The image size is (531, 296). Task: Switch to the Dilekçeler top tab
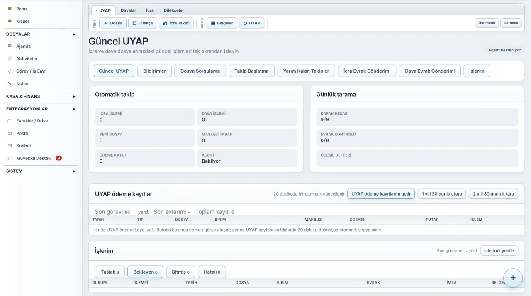click(x=174, y=10)
